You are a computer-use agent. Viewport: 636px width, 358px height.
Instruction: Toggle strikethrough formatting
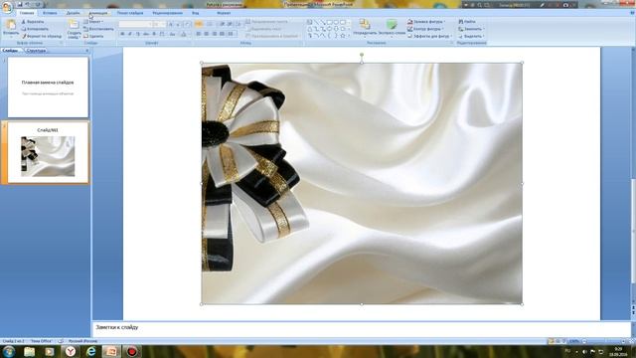click(146, 34)
